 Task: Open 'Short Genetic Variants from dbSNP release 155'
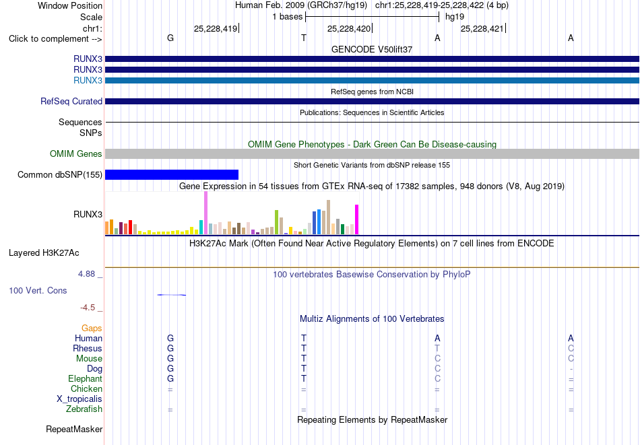(x=372, y=165)
